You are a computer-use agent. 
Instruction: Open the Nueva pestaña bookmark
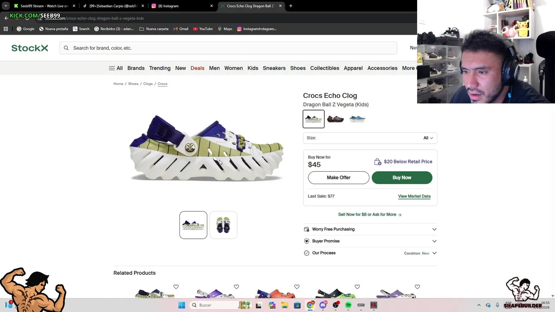tap(53, 29)
